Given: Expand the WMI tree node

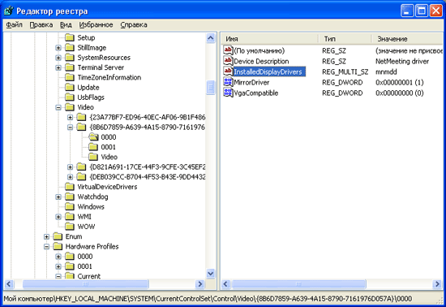Looking at the screenshot, I should (58, 217).
